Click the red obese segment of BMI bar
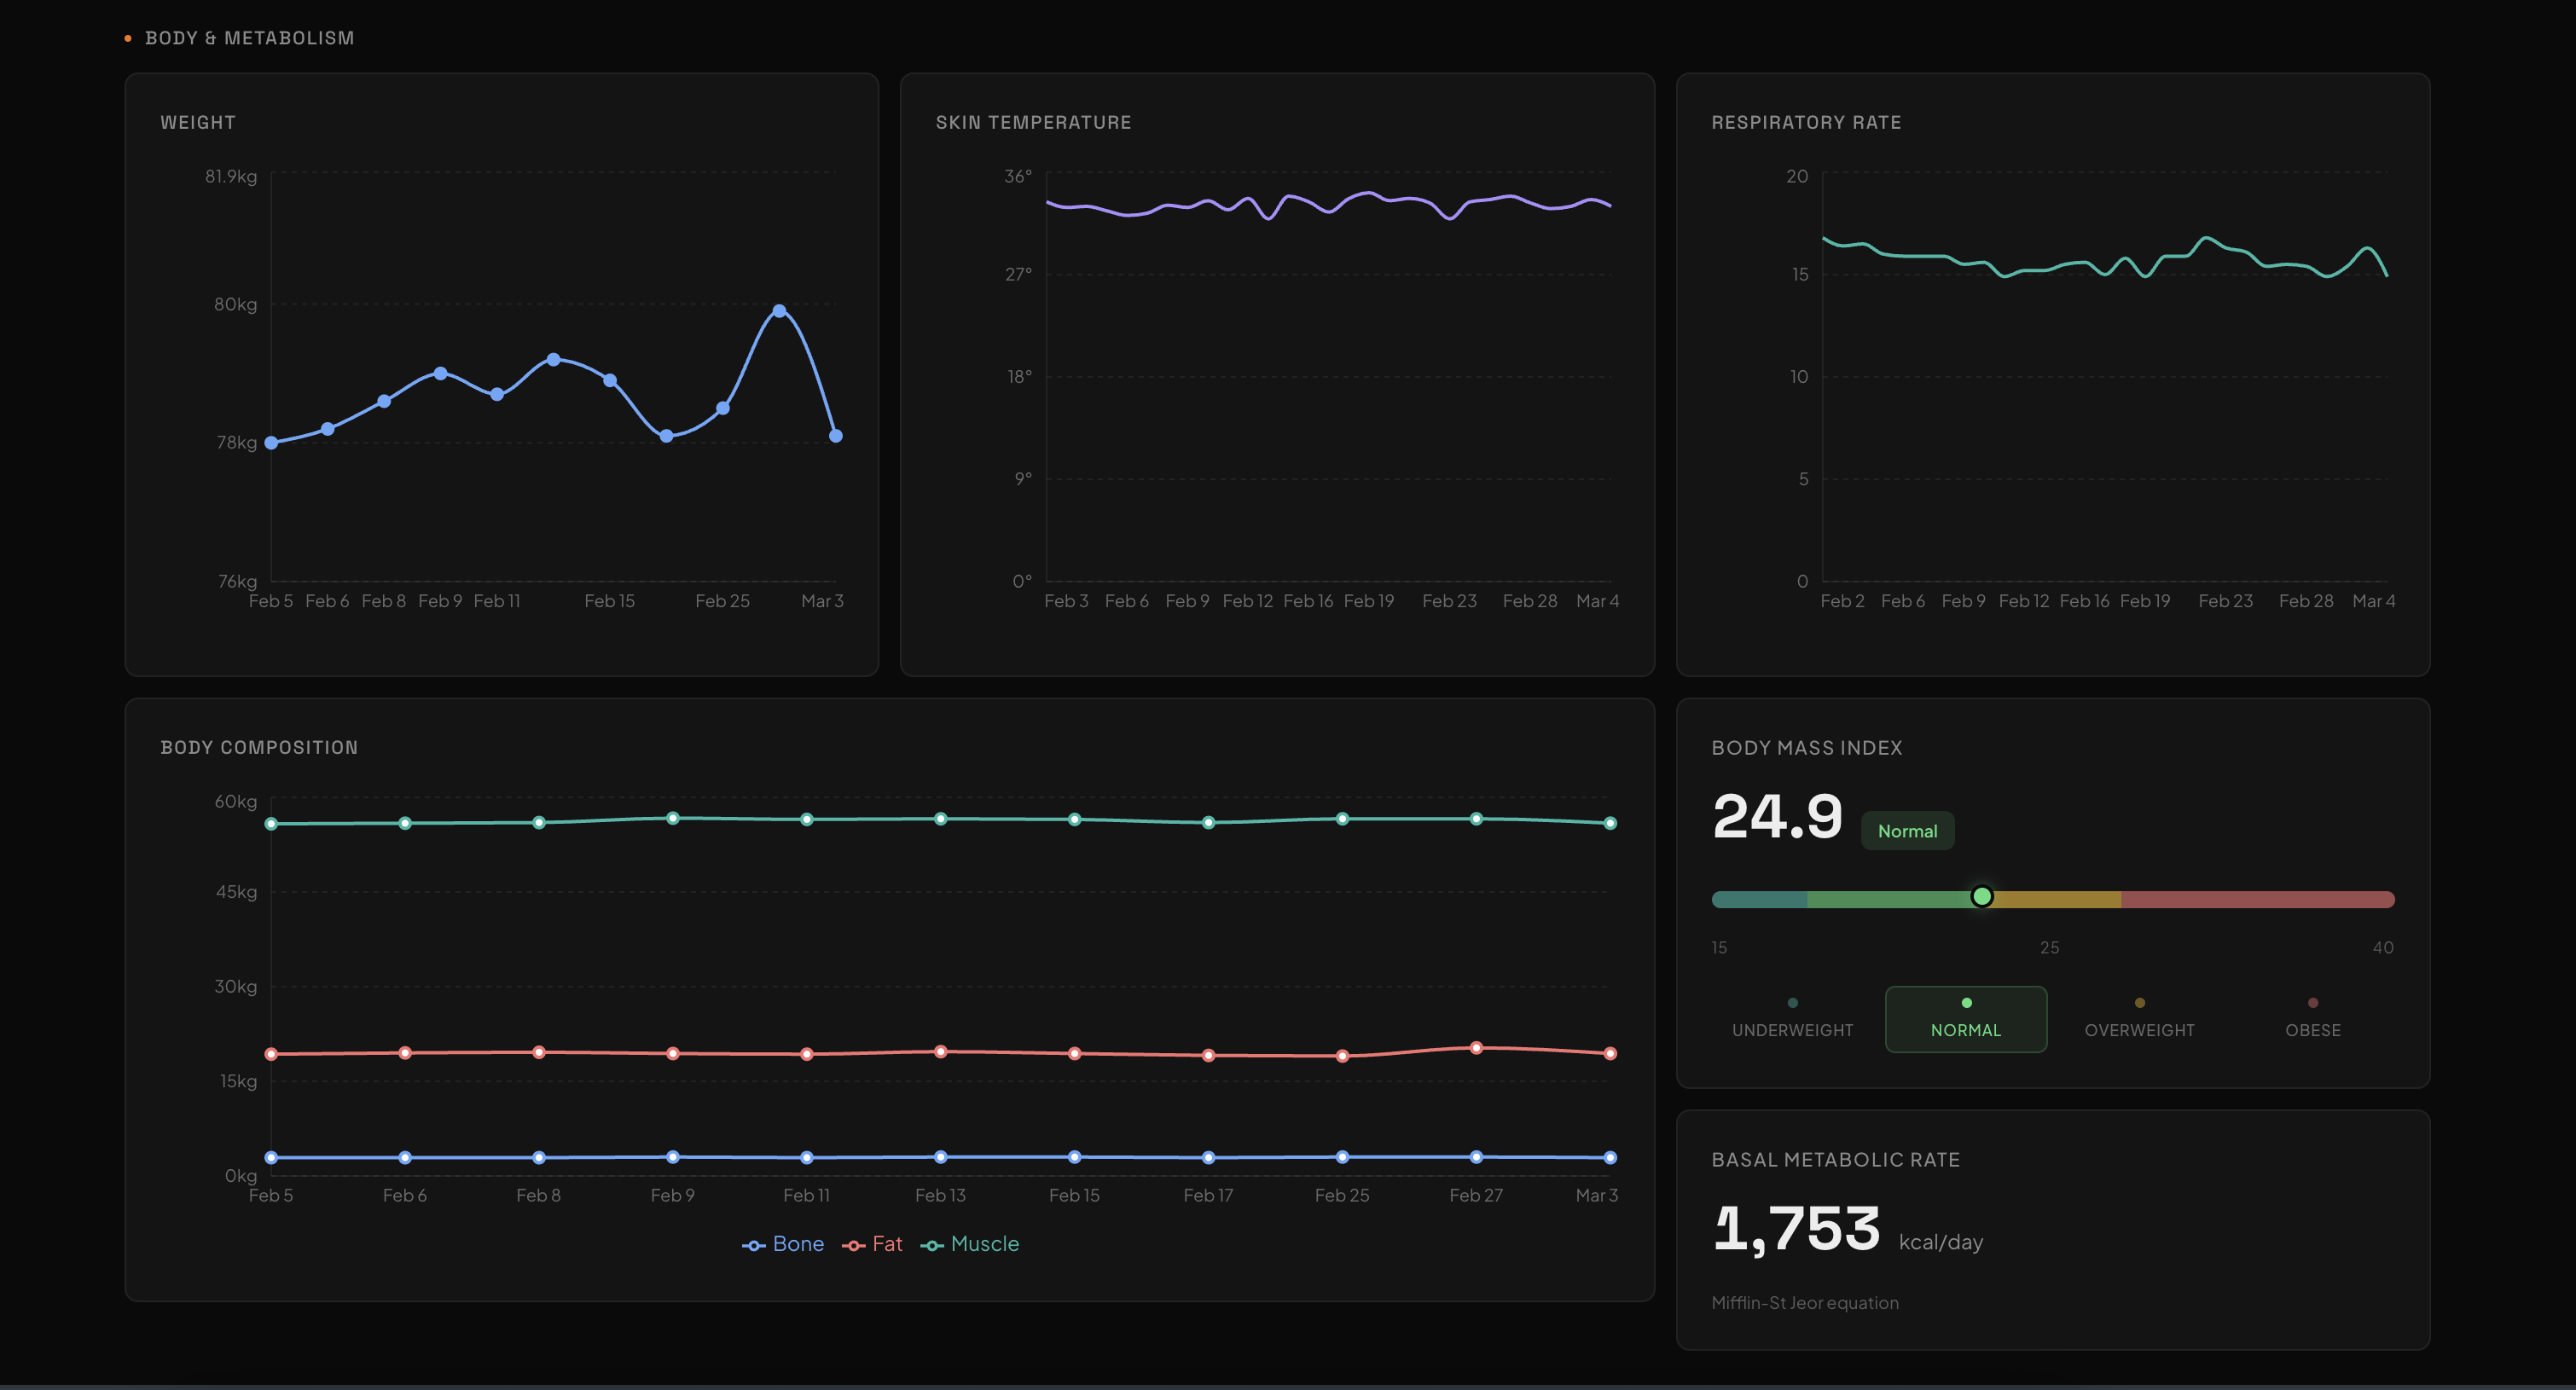Viewport: 2576px width, 1390px height. tap(2257, 899)
